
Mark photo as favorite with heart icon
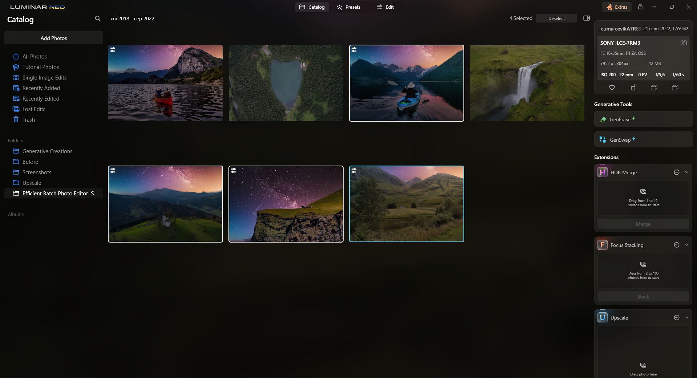(612, 88)
